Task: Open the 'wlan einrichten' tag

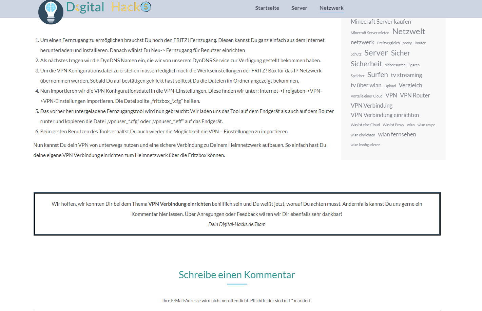Action: click(363, 135)
